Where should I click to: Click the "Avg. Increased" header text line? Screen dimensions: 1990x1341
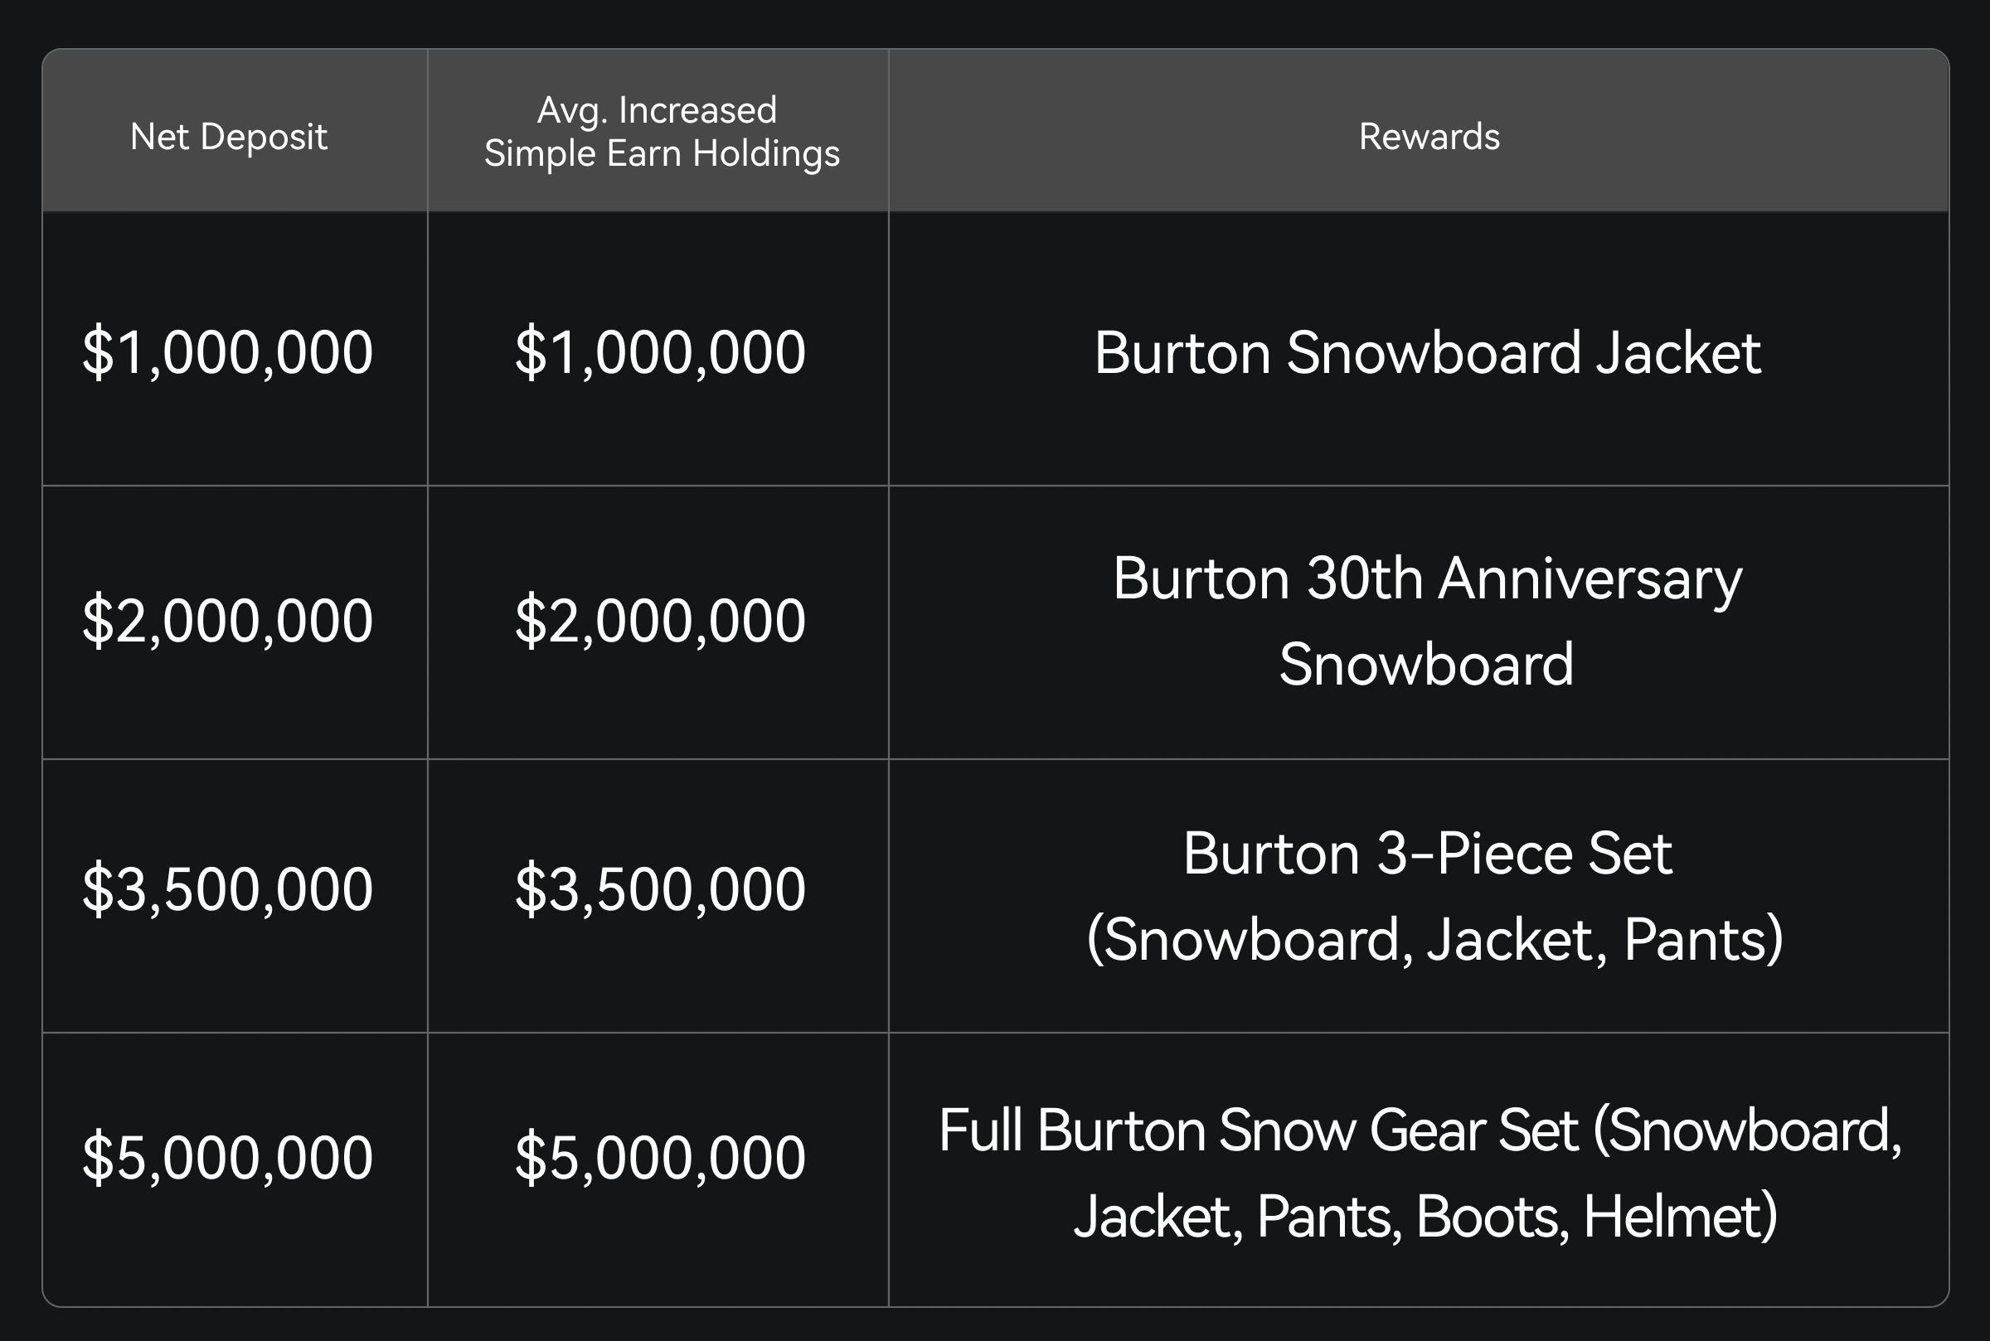click(657, 110)
